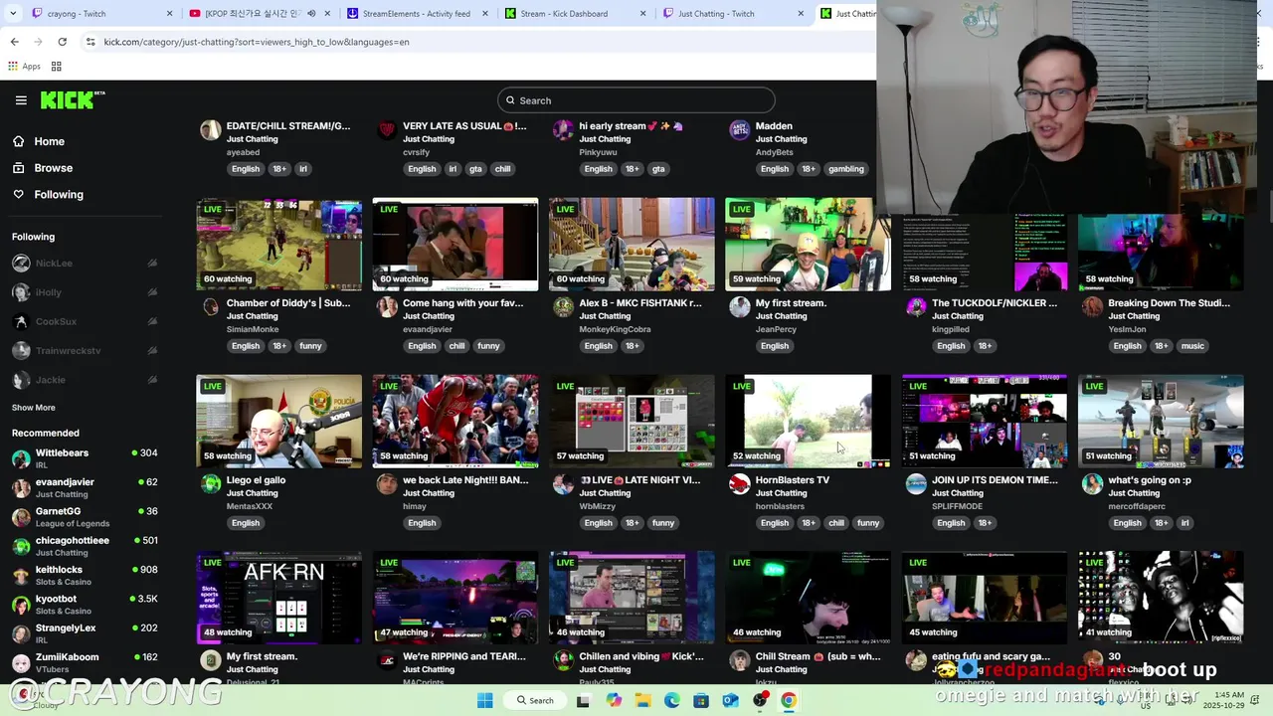Toggle Trainwreckstv notification bell icon
The width and height of the screenshot is (1273, 716).
pyautogui.click(x=152, y=351)
